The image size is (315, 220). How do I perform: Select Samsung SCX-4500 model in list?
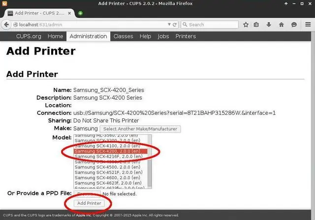110,167
